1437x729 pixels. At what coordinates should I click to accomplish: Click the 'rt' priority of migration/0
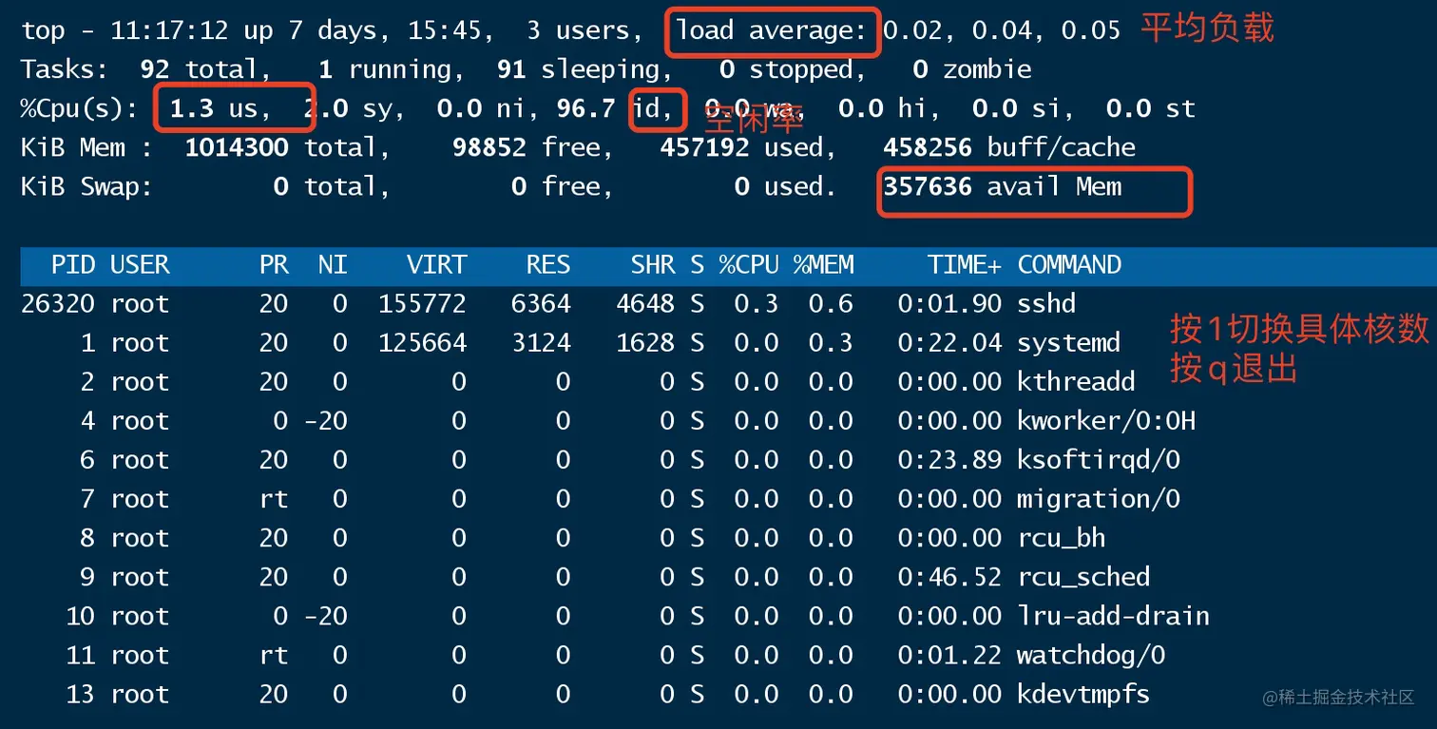(x=274, y=499)
